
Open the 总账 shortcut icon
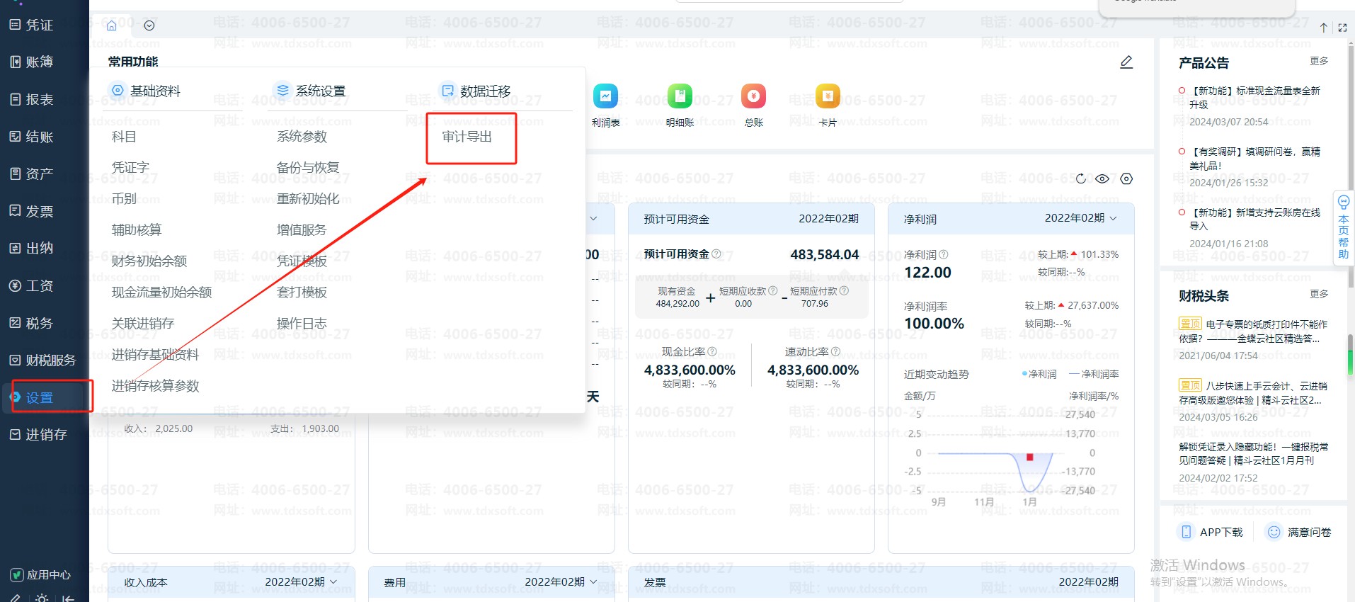tap(753, 96)
